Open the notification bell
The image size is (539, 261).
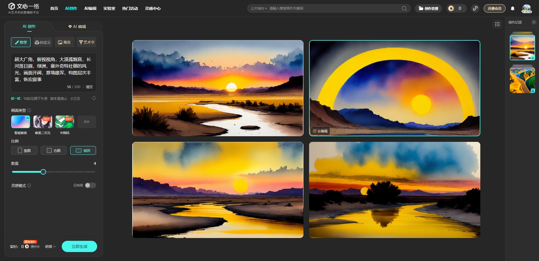513,8
